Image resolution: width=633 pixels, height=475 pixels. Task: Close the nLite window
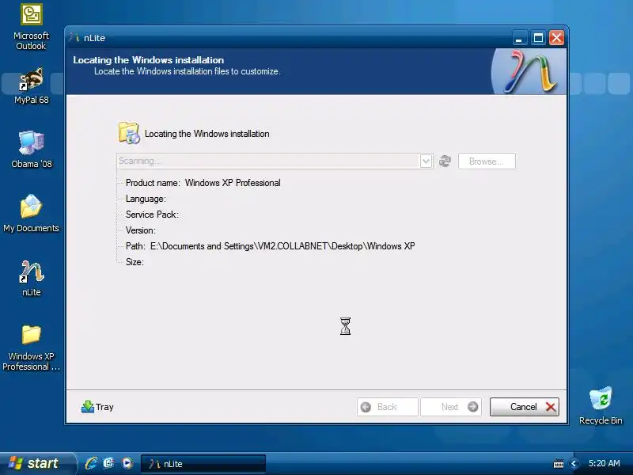(x=556, y=38)
